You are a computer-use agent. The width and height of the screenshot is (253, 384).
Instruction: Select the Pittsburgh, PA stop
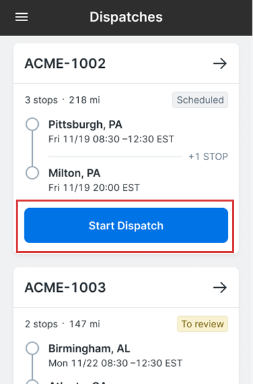[85, 124]
